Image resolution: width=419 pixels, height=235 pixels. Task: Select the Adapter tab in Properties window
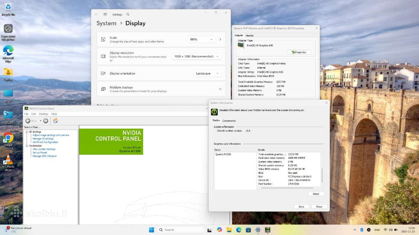[239, 35]
